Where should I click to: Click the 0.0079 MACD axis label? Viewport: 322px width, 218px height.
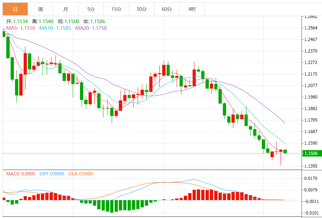coord(311,190)
